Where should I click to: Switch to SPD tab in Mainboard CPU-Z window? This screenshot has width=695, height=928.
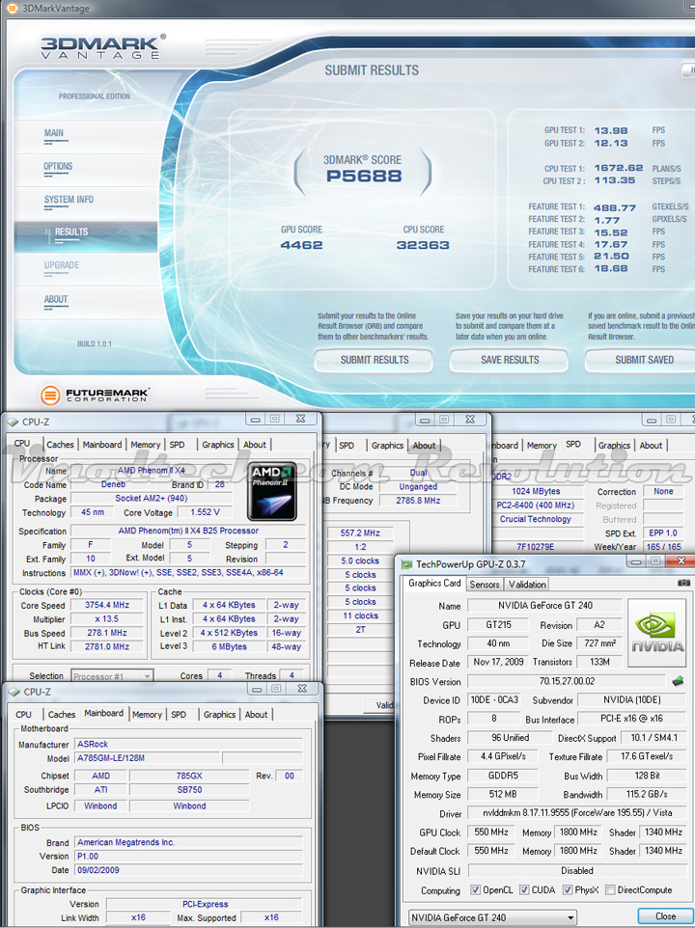coord(179,715)
